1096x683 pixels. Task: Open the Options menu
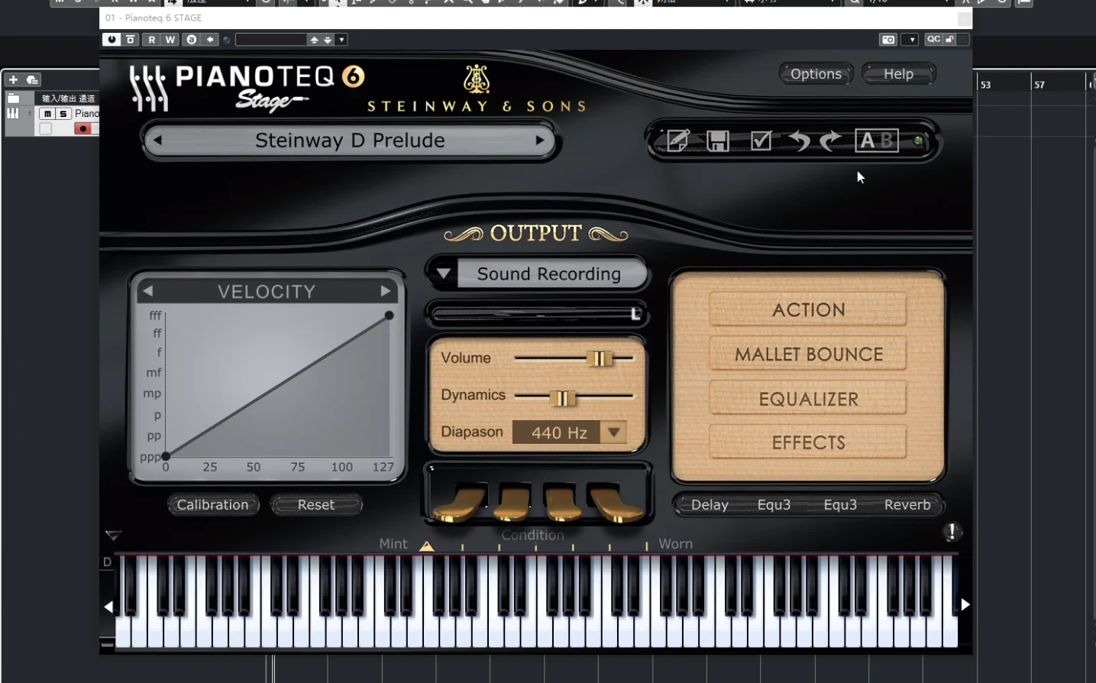816,74
